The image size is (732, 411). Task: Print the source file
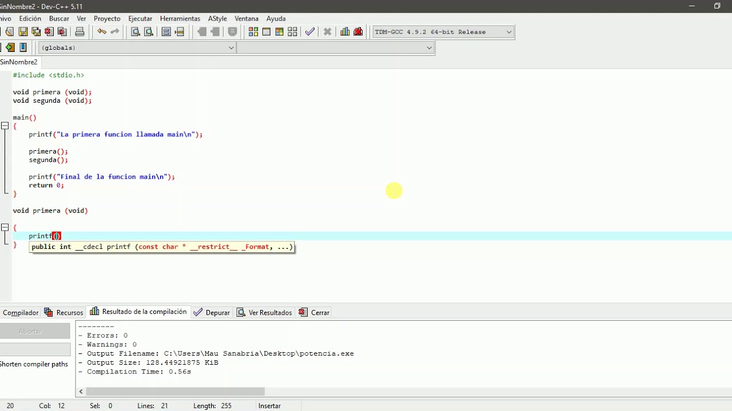[79, 32]
